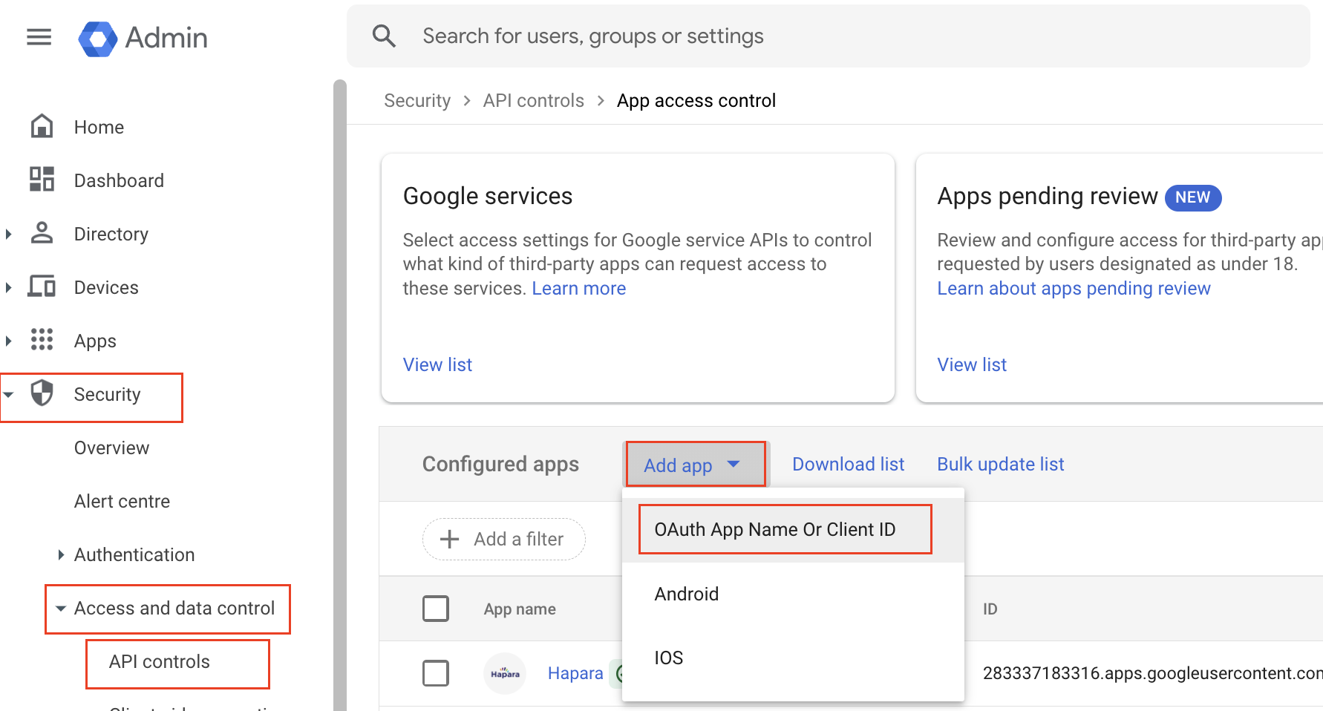Open the Hapara app link
This screenshot has height=711, width=1323.
coord(575,673)
